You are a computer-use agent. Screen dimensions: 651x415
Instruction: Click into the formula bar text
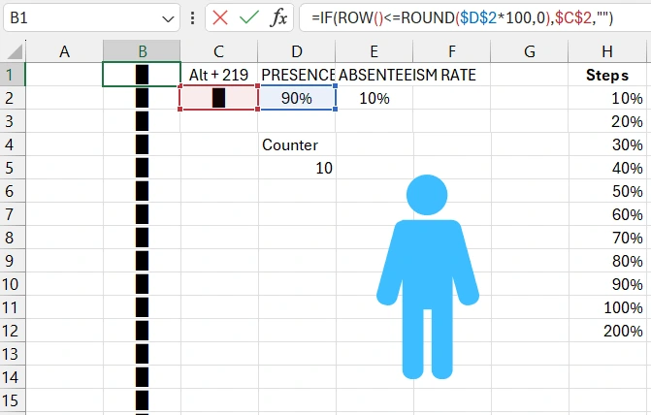(466, 17)
